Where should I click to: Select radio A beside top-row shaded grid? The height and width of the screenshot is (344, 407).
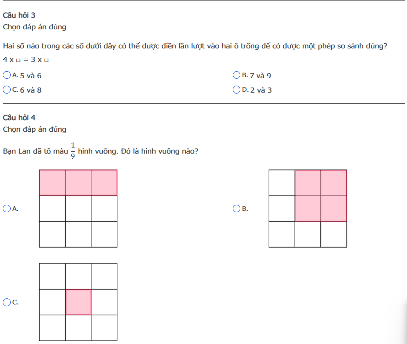click(7, 209)
